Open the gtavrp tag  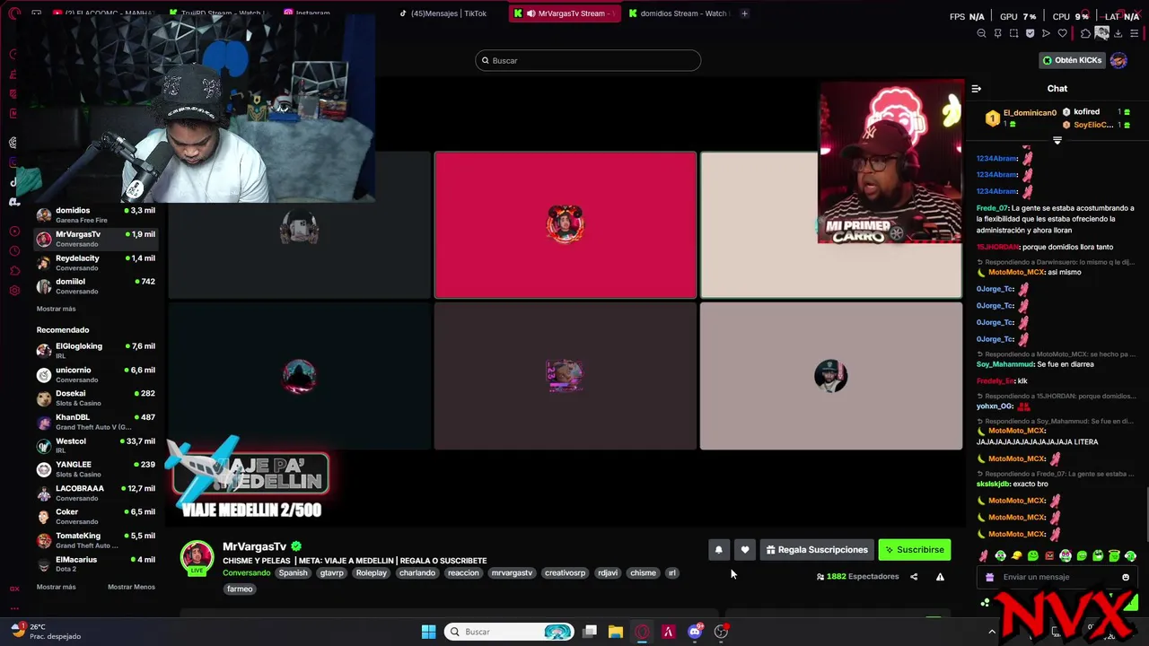click(331, 572)
